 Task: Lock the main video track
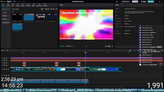click(x=4, y=69)
